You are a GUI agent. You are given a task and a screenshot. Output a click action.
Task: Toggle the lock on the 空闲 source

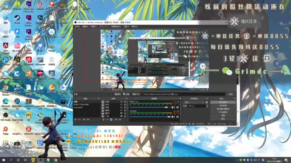(125, 105)
